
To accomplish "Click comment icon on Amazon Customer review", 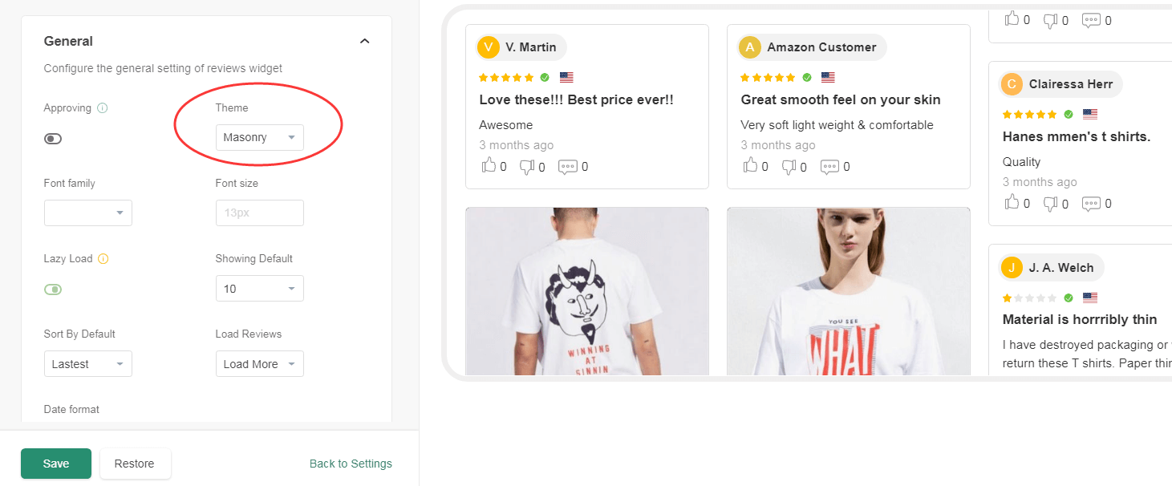I will [x=829, y=167].
